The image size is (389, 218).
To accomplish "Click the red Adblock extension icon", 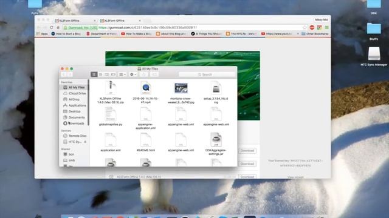I will point(312,27).
